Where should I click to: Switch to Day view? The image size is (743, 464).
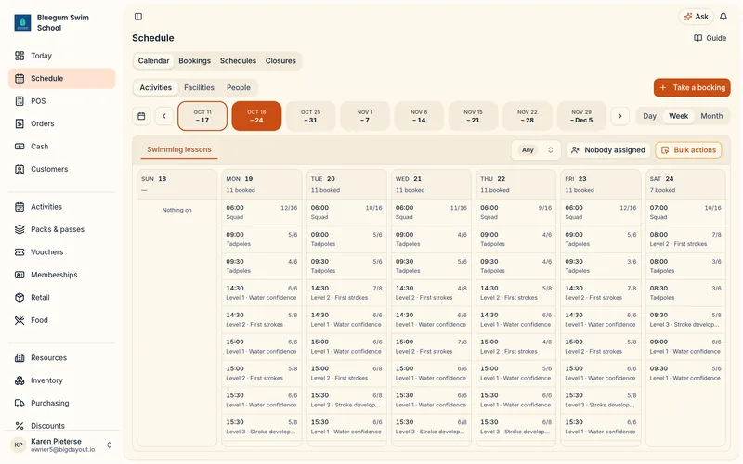649,116
